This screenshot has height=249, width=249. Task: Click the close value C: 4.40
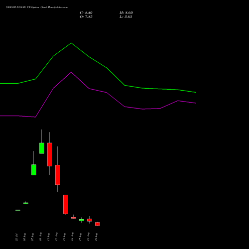(86, 13)
